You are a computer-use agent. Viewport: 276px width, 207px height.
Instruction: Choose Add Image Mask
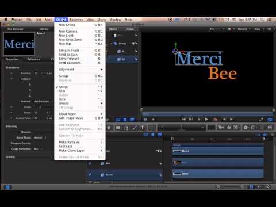coord(80,118)
